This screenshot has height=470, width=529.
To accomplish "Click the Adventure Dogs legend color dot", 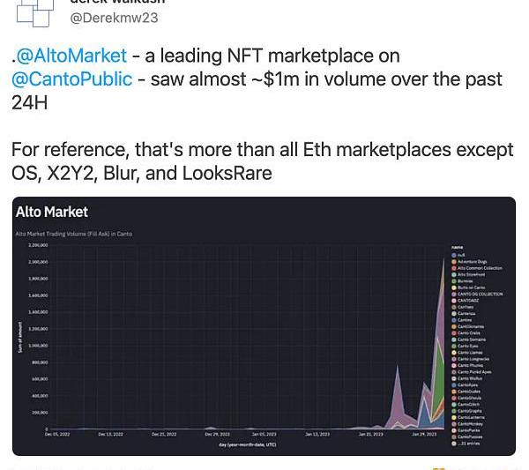I will coord(454,262).
